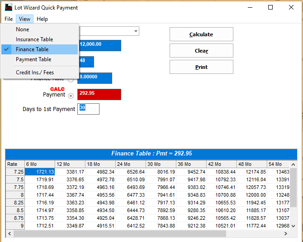Click the 48 Mo column header

(252, 164)
